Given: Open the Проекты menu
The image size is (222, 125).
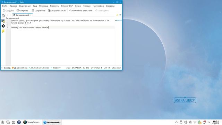Looking at the screenshot, I should pyautogui.click(x=54, y=6).
